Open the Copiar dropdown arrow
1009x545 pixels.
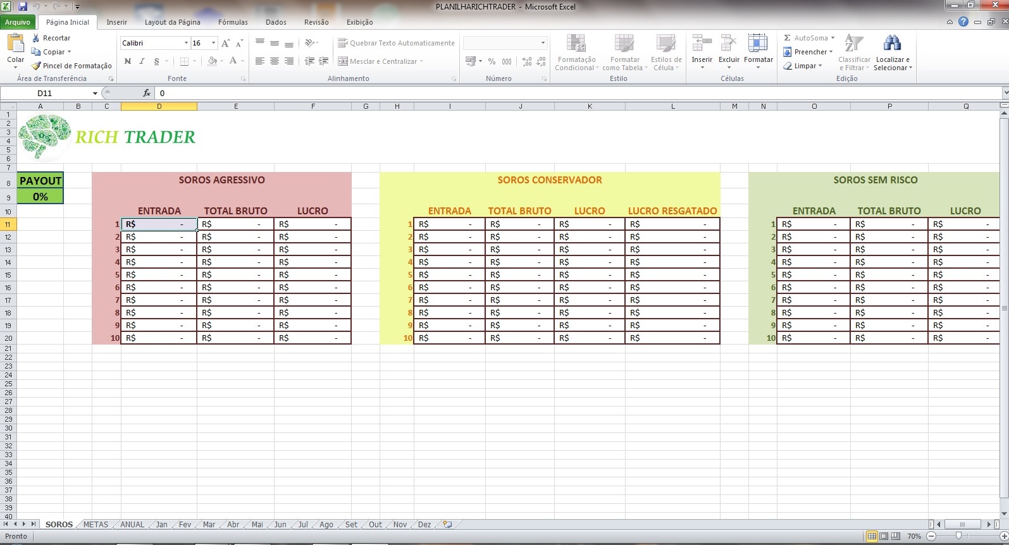(x=69, y=52)
